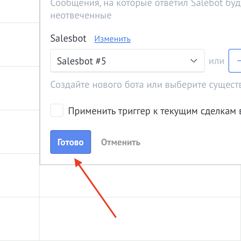
Task: Click the chevron arrow in Salesbot selector
Action: click(x=194, y=61)
